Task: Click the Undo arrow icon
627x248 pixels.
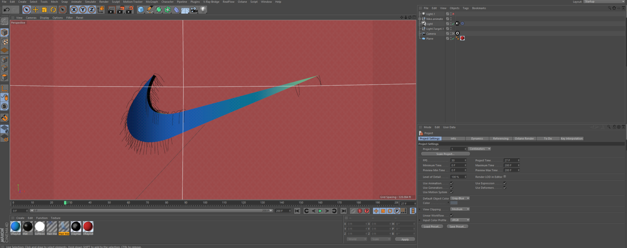Action: click(x=6, y=10)
